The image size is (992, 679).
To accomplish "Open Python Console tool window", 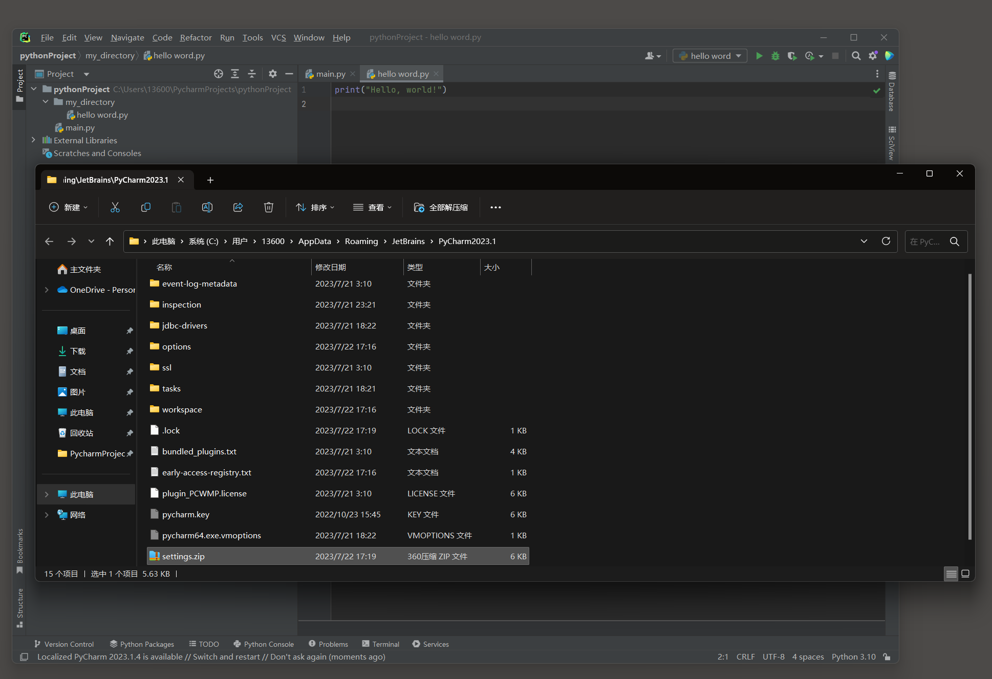I will (264, 644).
